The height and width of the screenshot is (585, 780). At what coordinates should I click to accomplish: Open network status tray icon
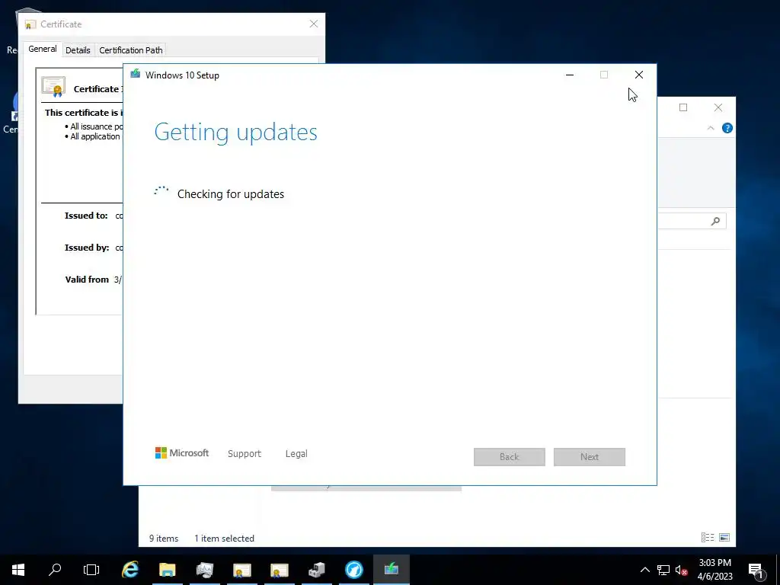[x=663, y=570]
